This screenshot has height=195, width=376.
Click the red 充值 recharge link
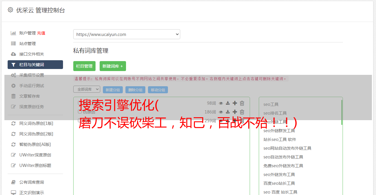tap(41, 33)
